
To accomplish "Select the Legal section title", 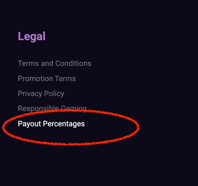I will pyautogui.click(x=32, y=36).
